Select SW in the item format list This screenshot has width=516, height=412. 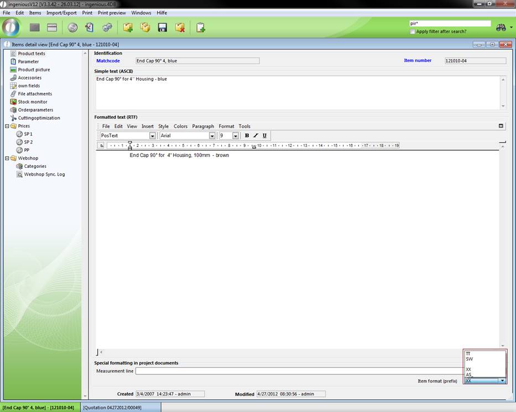pos(470,359)
